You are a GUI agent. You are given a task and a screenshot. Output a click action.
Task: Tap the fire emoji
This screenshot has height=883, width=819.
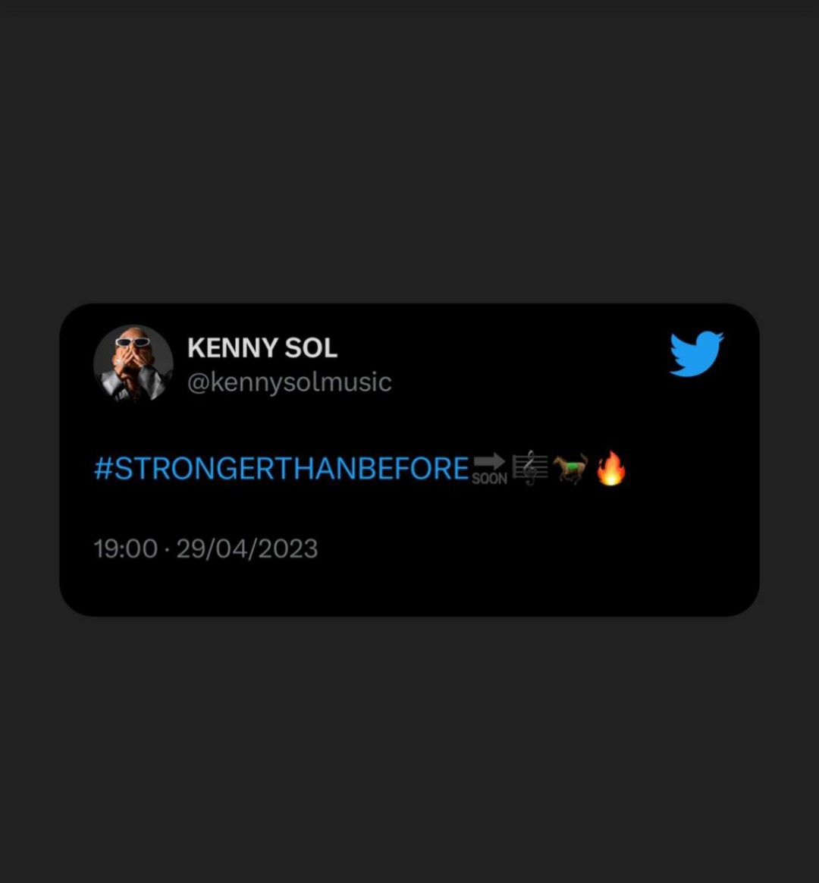pos(610,468)
